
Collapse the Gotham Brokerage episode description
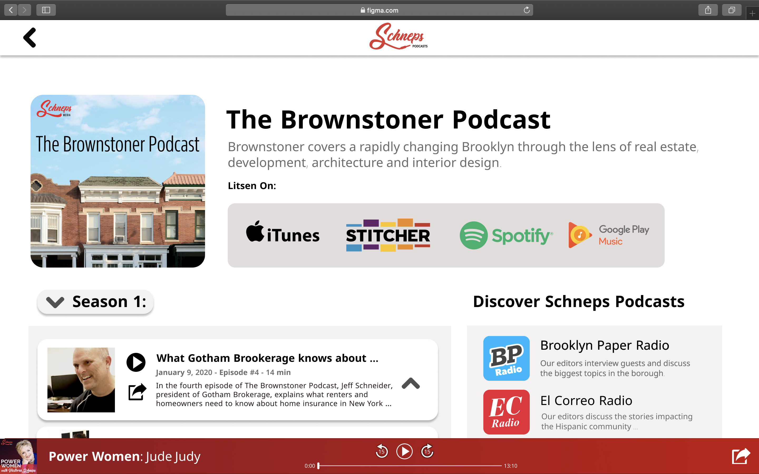point(411,383)
